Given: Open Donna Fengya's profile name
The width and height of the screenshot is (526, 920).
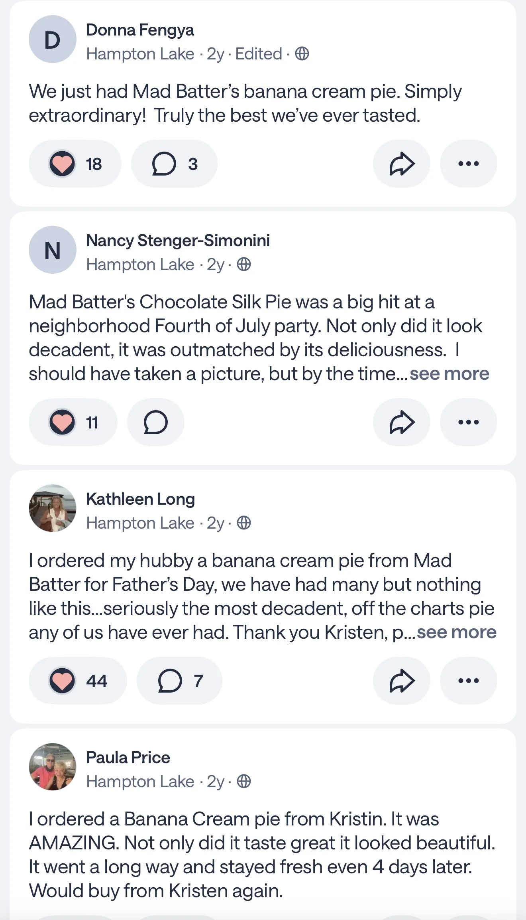Looking at the screenshot, I should [140, 30].
